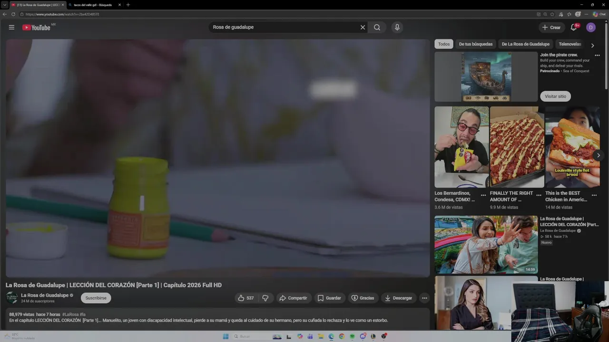Viewport: 609px width, 342px height.
Task: Reload the page
Action: pyautogui.click(x=13, y=14)
